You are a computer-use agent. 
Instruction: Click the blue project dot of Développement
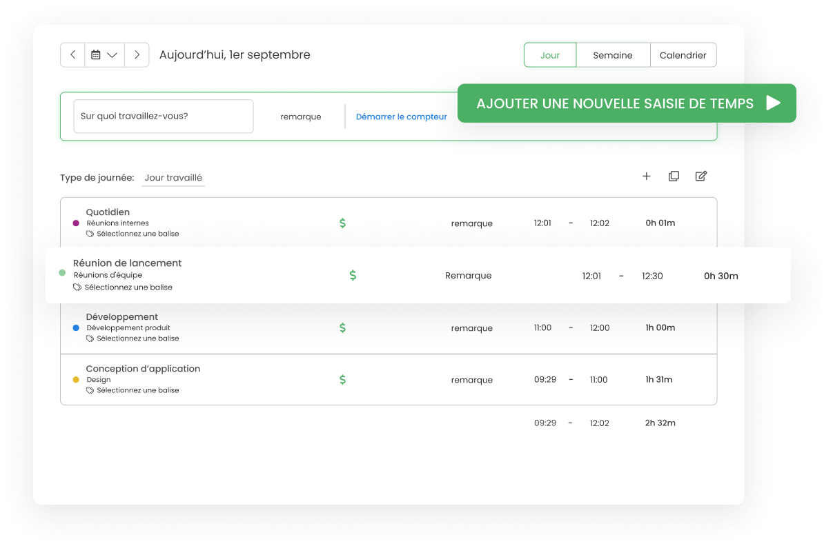tap(76, 328)
